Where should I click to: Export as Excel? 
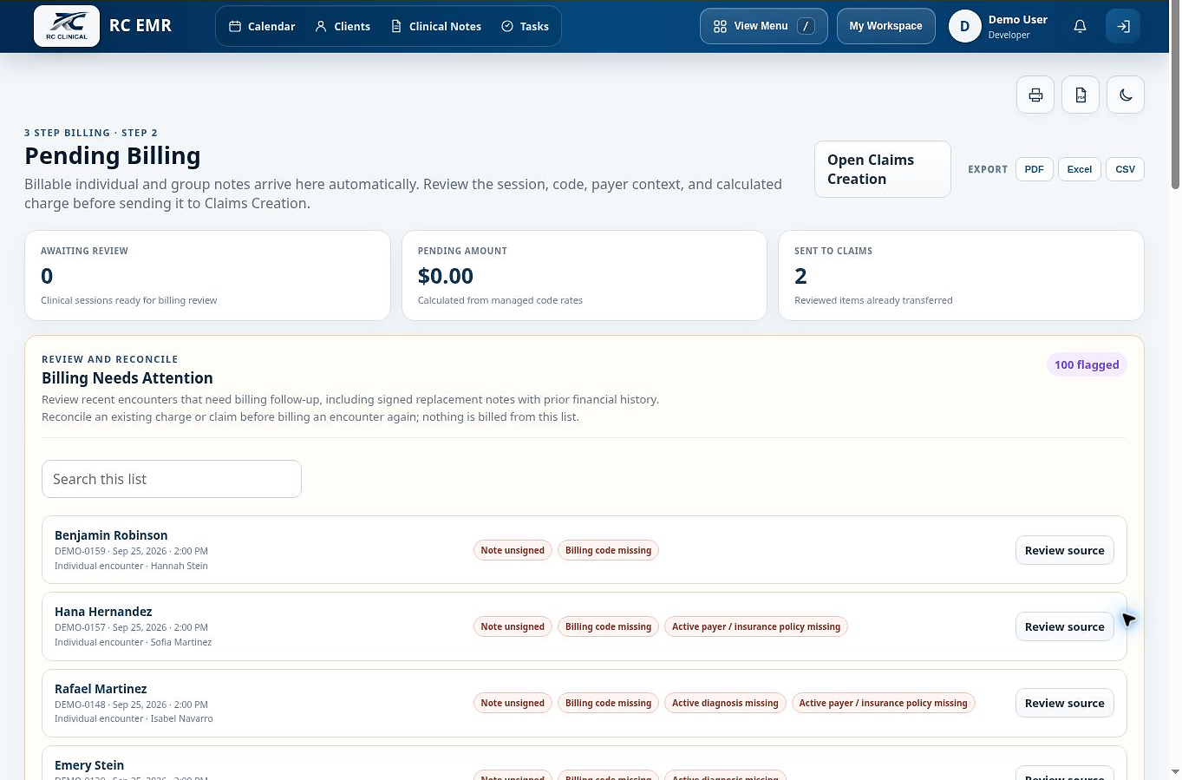coord(1080,169)
